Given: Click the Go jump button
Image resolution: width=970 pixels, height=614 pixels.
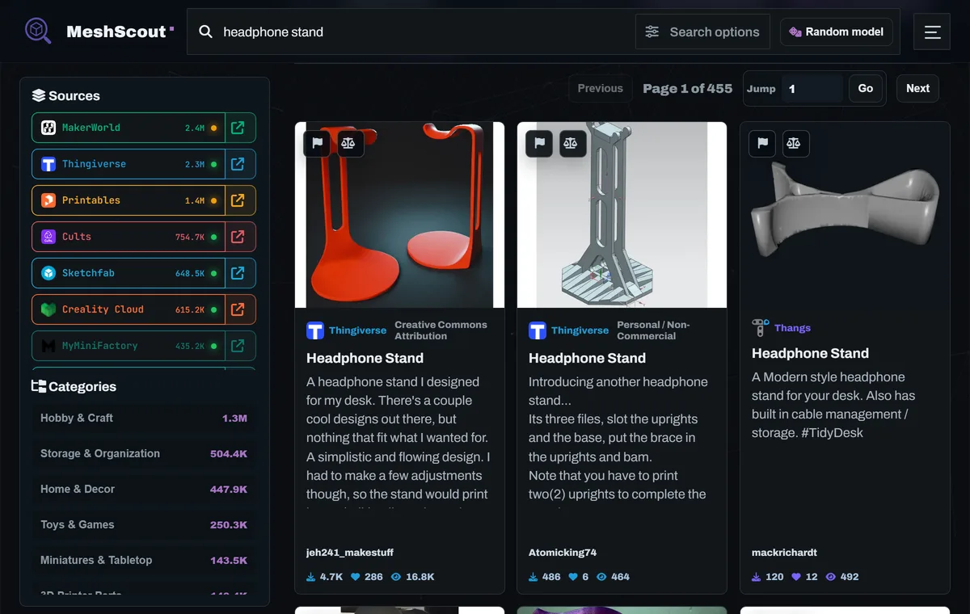Looking at the screenshot, I should [x=866, y=89].
